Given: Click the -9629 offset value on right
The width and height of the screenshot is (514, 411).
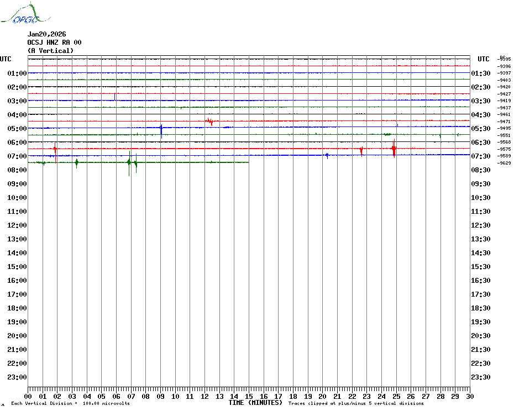Looking at the screenshot, I should 505,164.
